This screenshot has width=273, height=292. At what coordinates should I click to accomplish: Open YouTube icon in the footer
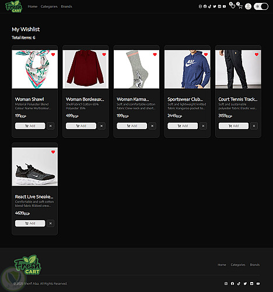coord(258,284)
